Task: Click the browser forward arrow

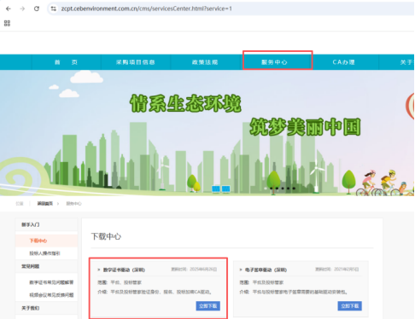Action: point(22,9)
